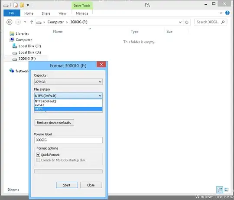Expand the ribbon with the chevron

click(x=221, y=13)
